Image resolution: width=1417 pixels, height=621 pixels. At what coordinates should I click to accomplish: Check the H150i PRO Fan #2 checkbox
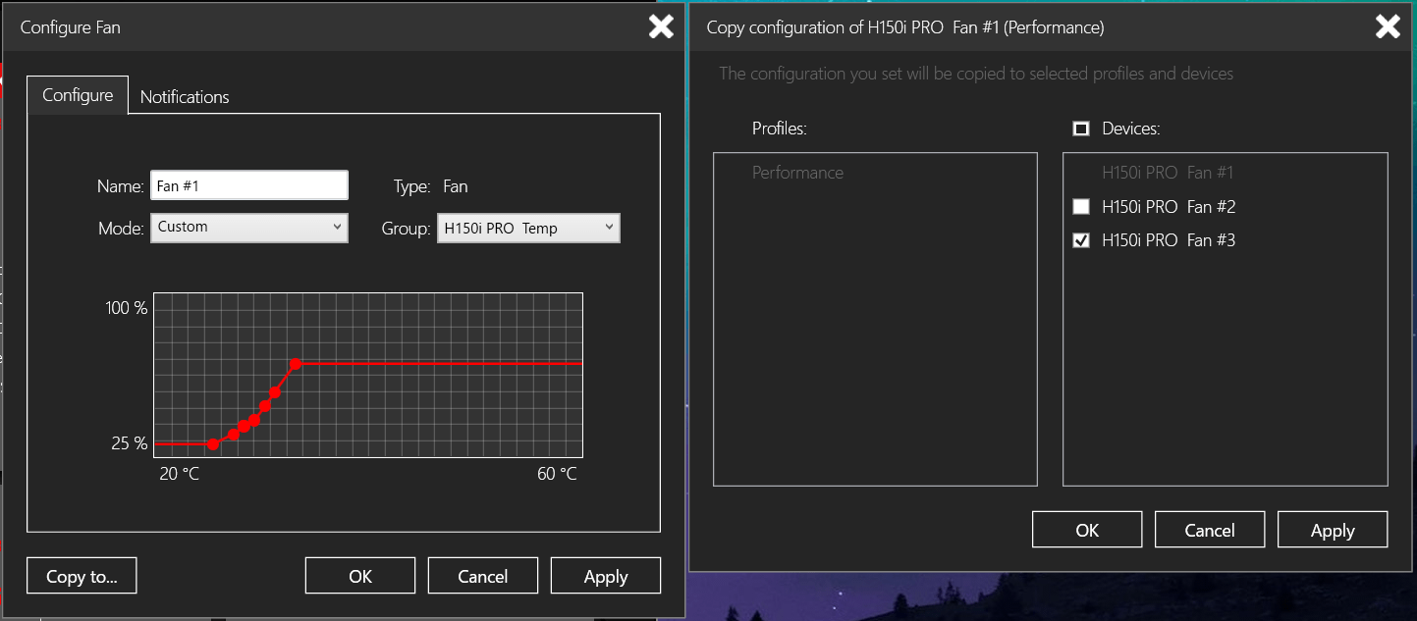(x=1081, y=207)
